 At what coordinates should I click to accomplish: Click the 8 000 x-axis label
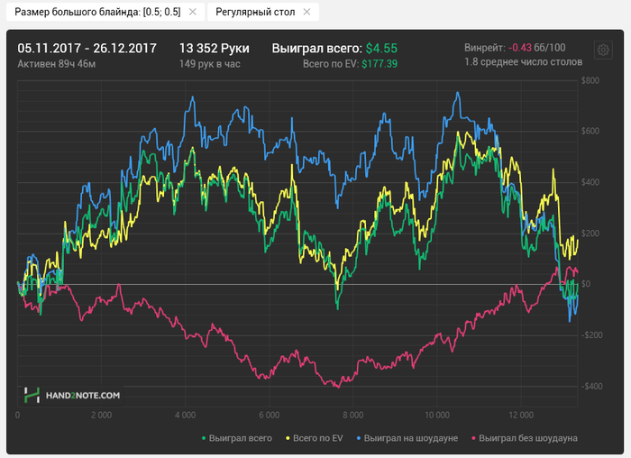[353, 416]
